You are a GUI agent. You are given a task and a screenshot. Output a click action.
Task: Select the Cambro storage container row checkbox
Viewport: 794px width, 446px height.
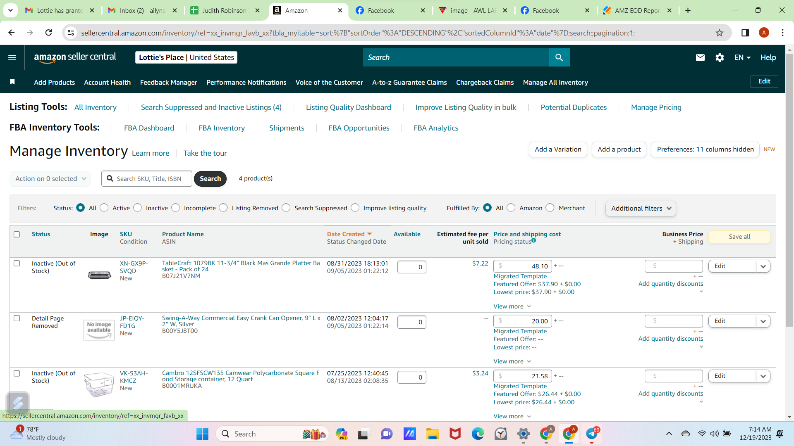17,373
